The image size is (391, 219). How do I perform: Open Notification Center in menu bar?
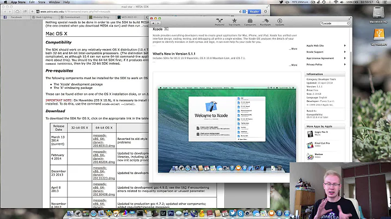pyautogui.click(x=385, y=2)
